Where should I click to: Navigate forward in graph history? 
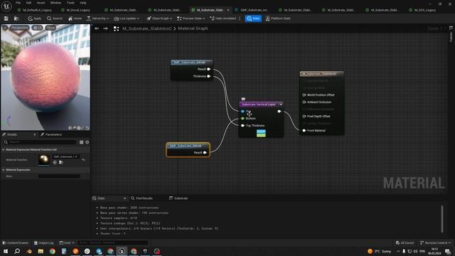coord(106,28)
